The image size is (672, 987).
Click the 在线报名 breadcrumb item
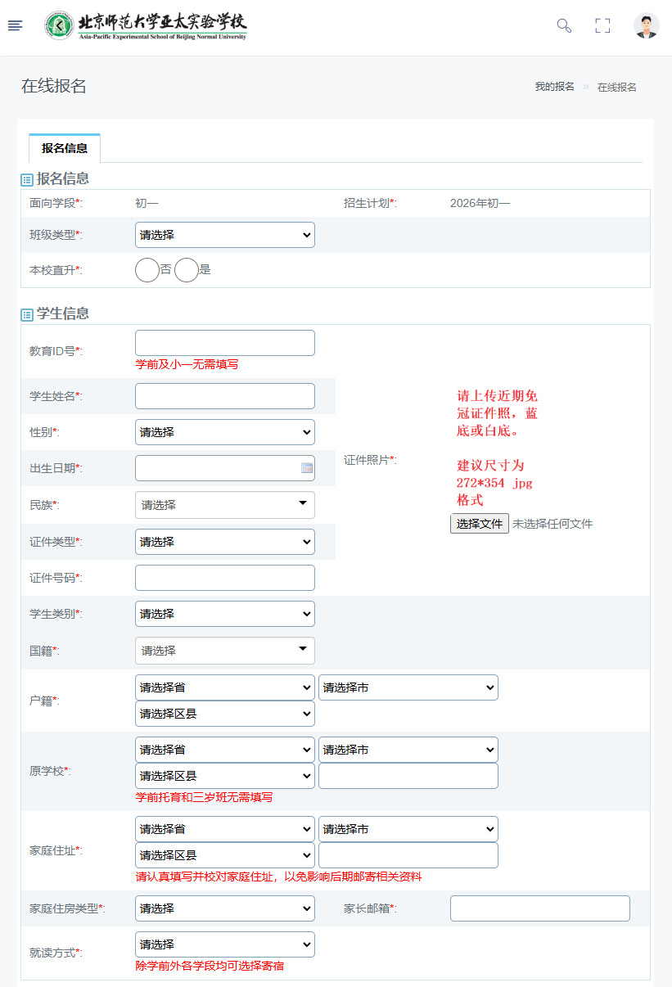click(616, 87)
